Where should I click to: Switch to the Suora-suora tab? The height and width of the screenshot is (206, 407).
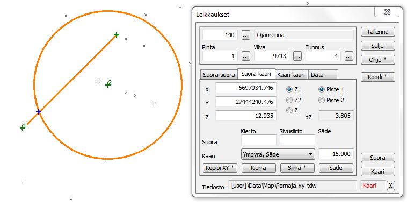219,75
